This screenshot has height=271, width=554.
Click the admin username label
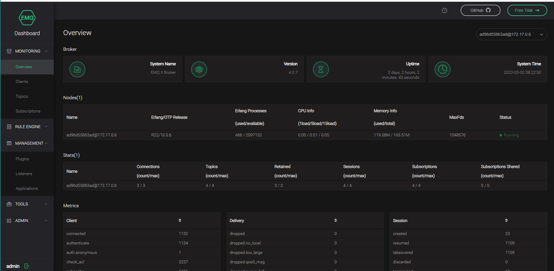click(x=13, y=266)
